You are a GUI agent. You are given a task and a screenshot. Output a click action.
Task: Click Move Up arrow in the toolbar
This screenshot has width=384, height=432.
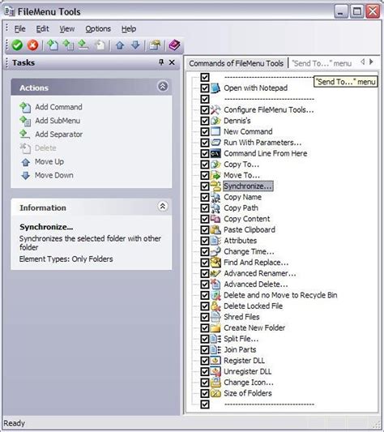tap(120, 45)
